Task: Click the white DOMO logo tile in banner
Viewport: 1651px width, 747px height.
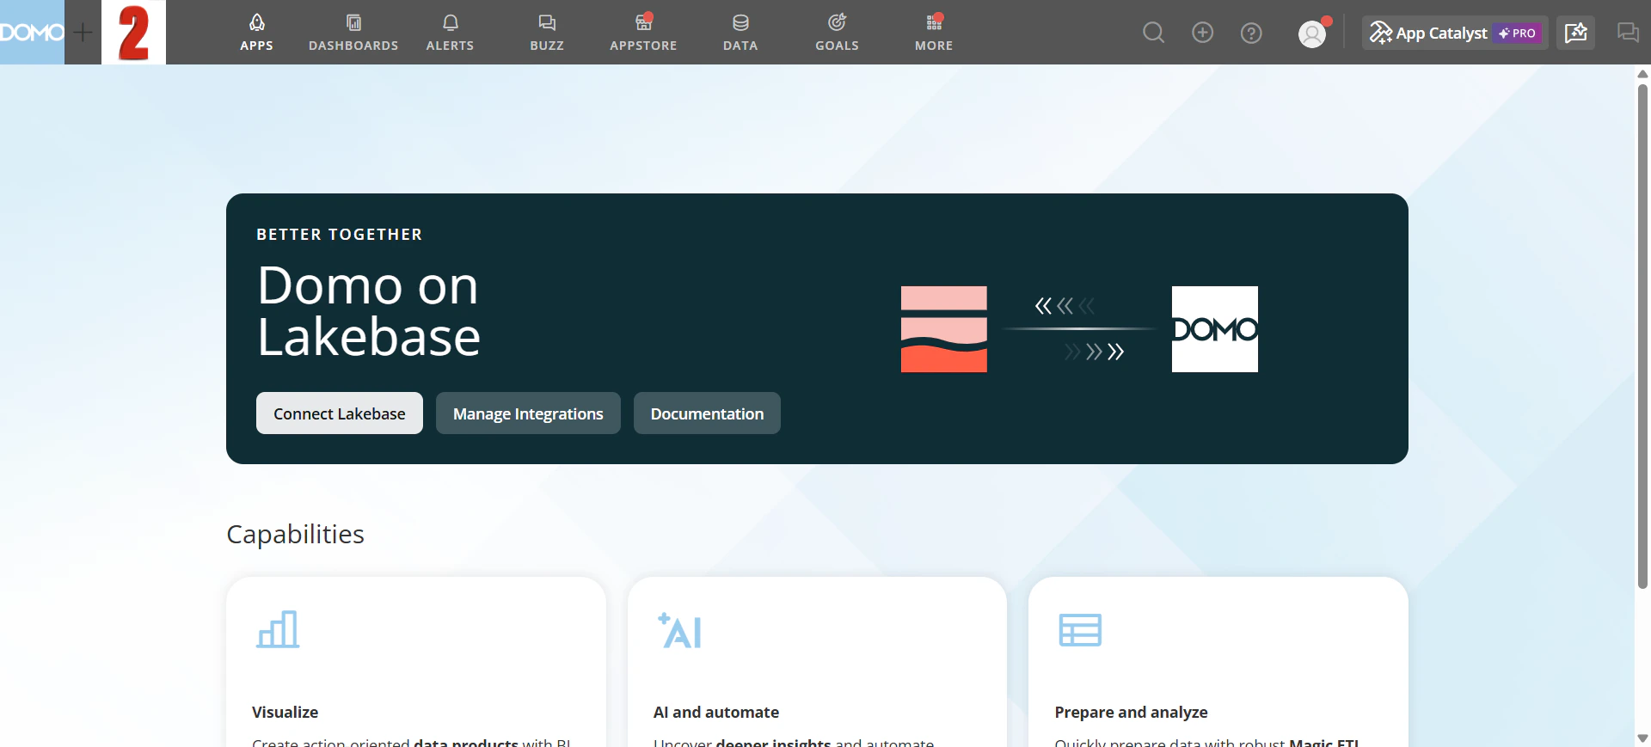Action: pos(1215,329)
